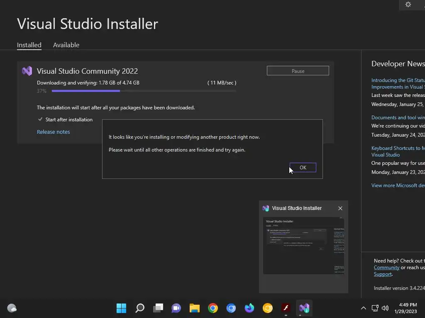Pause the Visual Studio Community 2022 download
425x318 pixels.
point(298,71)
